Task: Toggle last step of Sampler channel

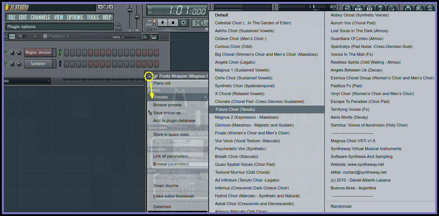Action: (156, 64)
